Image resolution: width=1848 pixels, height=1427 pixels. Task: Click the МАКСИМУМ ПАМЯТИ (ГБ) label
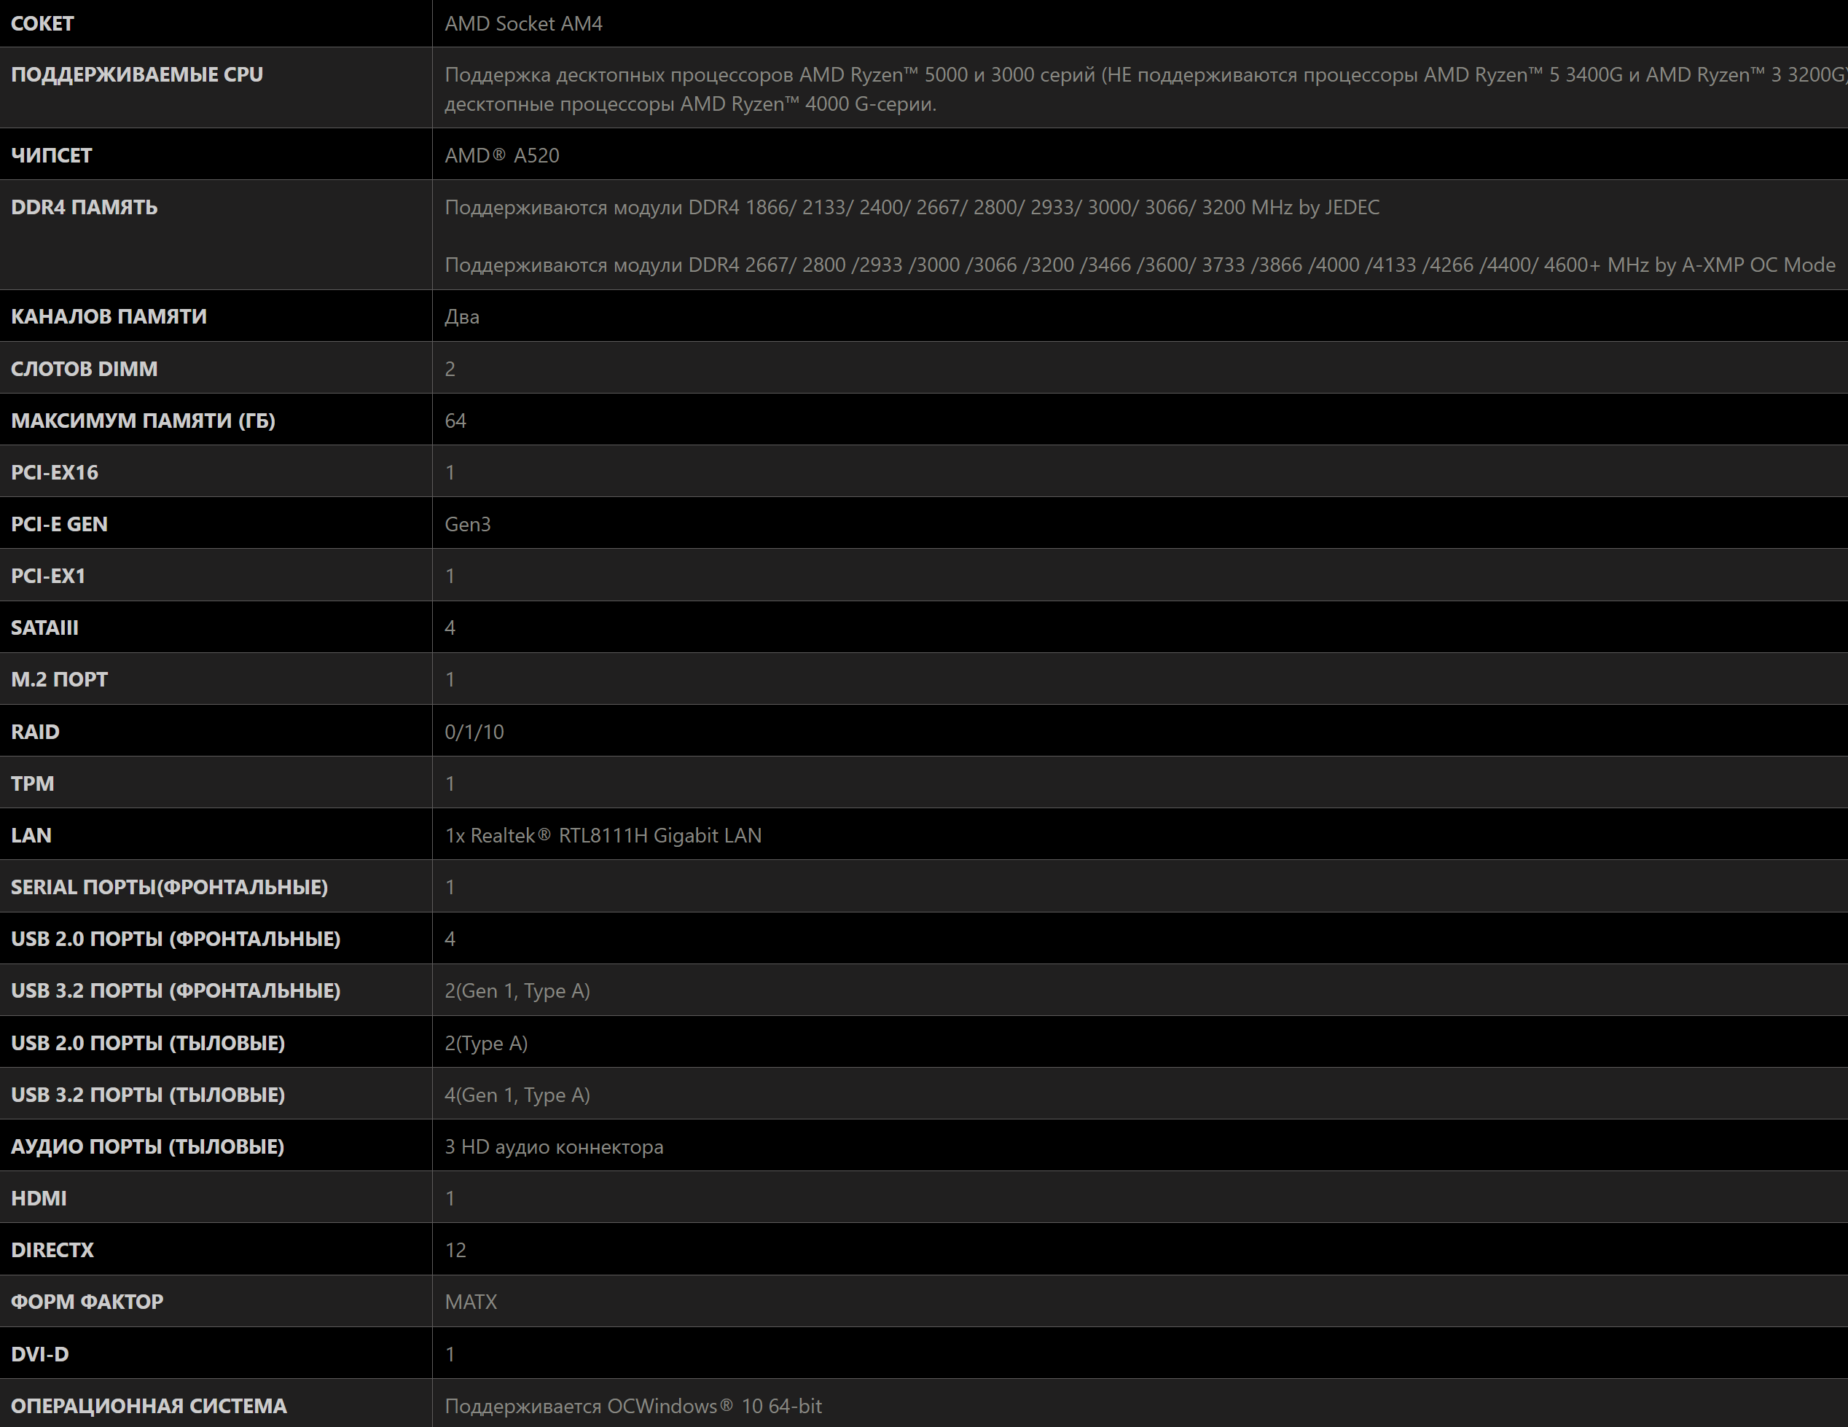pyautogui.click(x=143, y=421)
